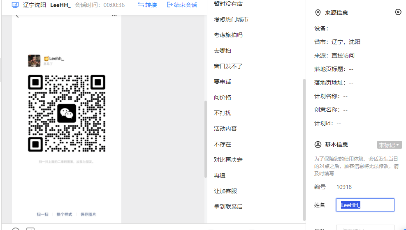The image size is (406, 230).
Task: Select quick reply 再追
Action: [220, 175]
